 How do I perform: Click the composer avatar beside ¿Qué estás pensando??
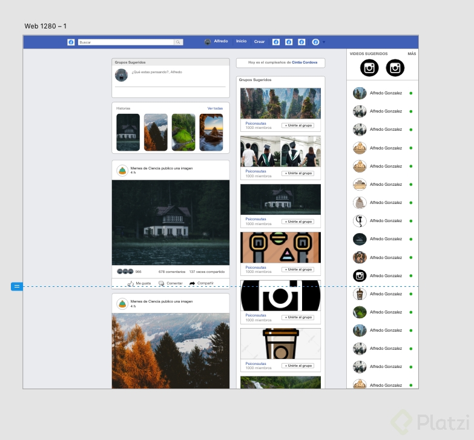[x=121, y=75]
